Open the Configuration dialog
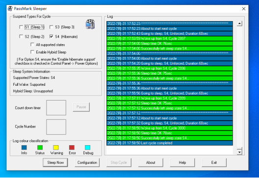This screenshot has width=259, height=178. pos(87,162)
